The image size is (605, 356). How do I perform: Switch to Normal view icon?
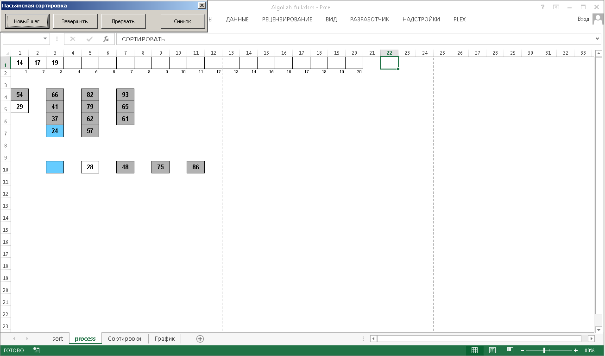[474, 350]
